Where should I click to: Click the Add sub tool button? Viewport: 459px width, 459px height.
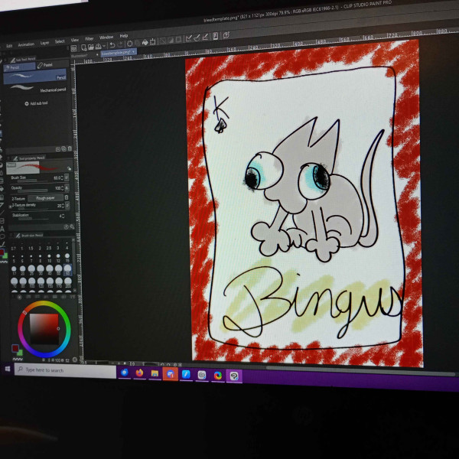[x=36, y=103]
